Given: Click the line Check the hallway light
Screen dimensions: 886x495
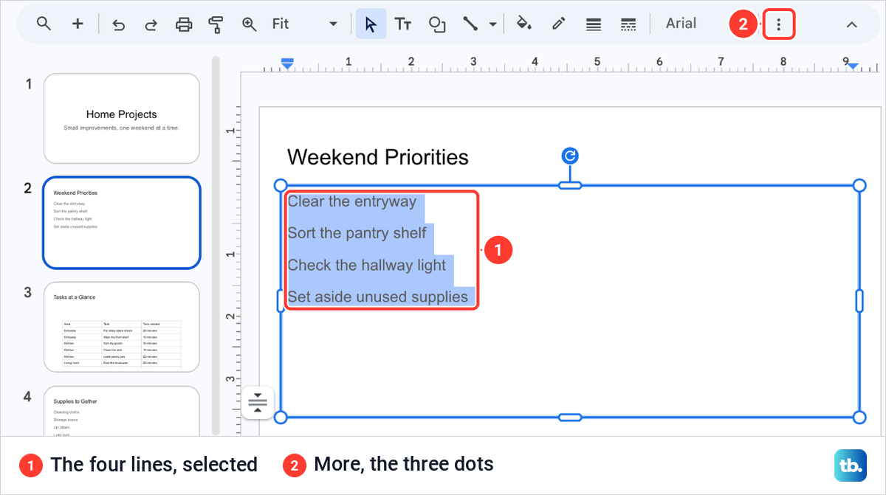Looking at the screenshot, I should 367,265.
